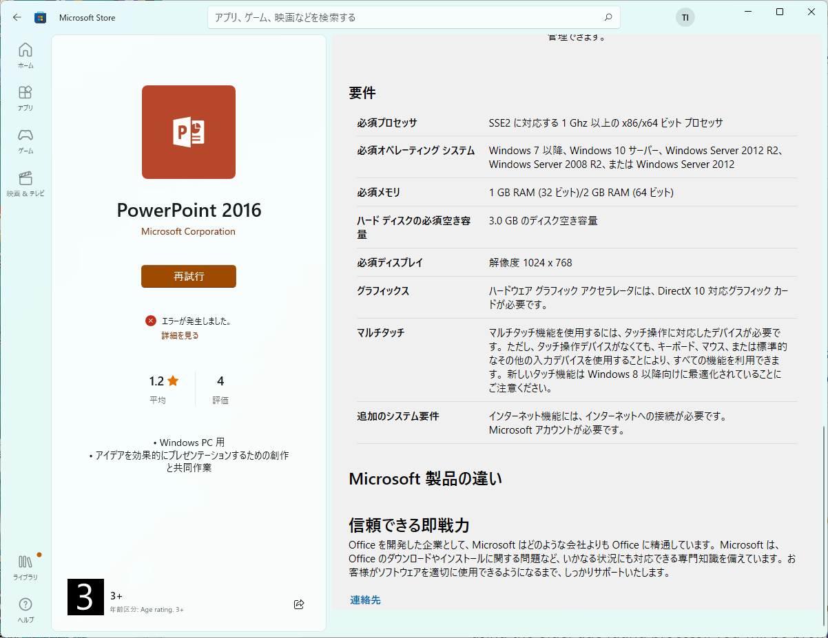Click the PowerPoint 2016 app logo
Screen dimensions: 828x638
click(188, 131)
